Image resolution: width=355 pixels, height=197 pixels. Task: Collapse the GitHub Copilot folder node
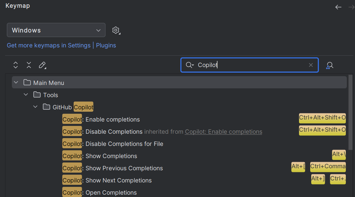[x=35, y=107]
